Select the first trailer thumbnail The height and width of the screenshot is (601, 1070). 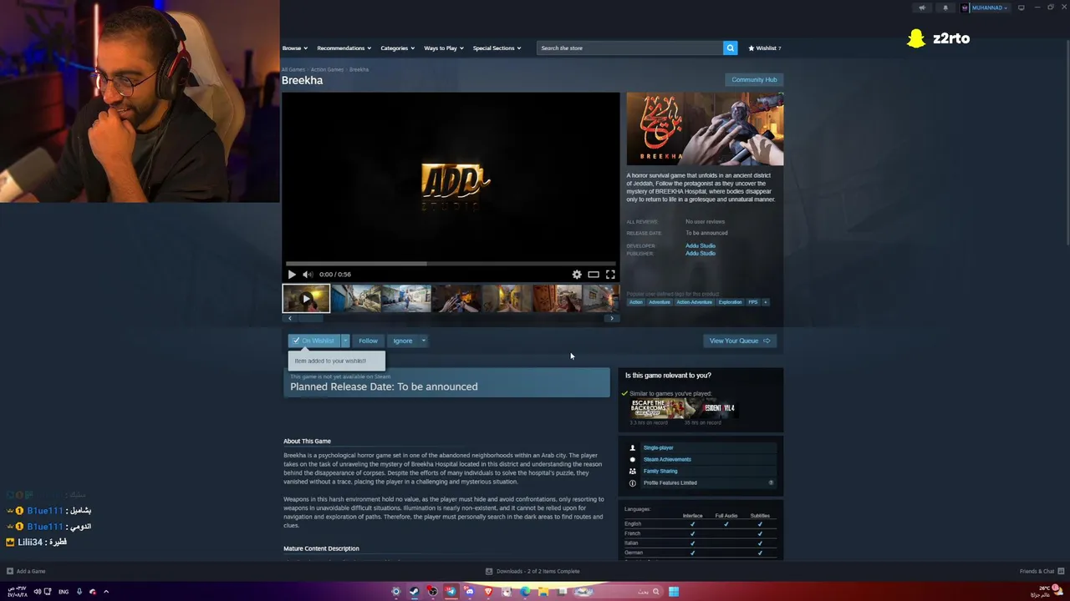coord(306,299)
